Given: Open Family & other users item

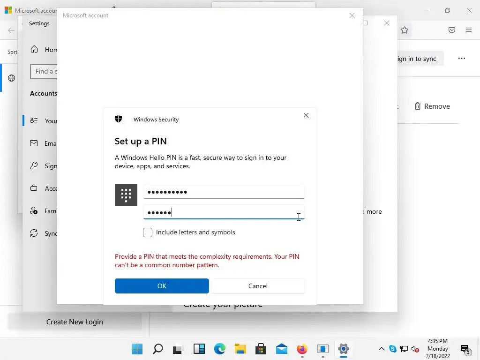Looking at the screenshot, I should tap(44, 210).
